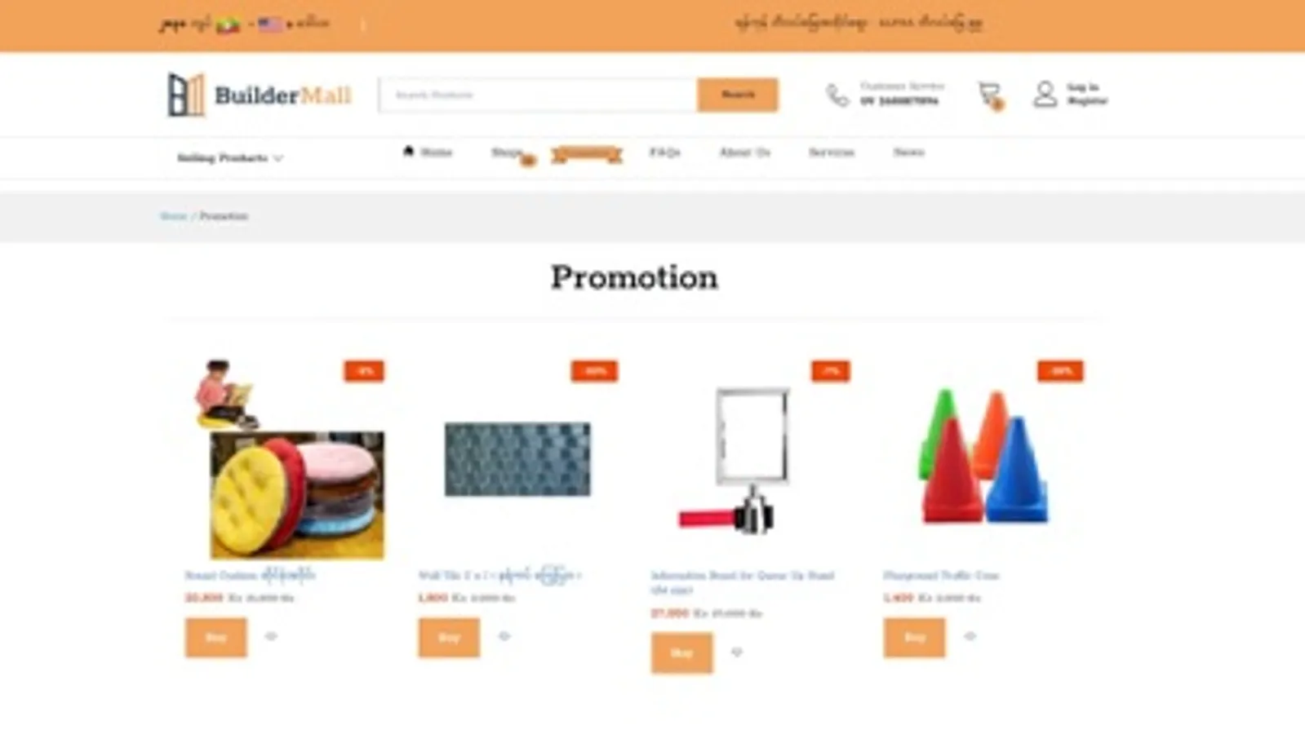This screenshot has width=1305, height=734.
Task: Toggle wishlist heart for Information Board
Action: coord(737,652)
